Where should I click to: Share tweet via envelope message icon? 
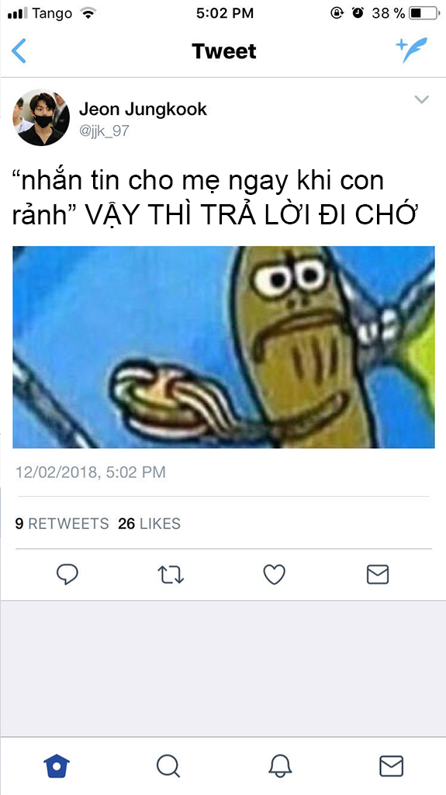coord(378,575)
